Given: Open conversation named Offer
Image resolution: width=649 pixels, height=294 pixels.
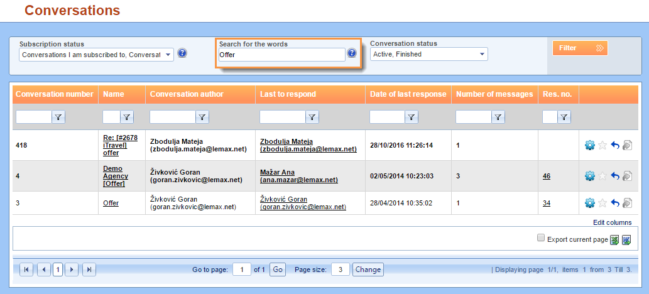Looking at the screenshot, I should coord(111,203).
